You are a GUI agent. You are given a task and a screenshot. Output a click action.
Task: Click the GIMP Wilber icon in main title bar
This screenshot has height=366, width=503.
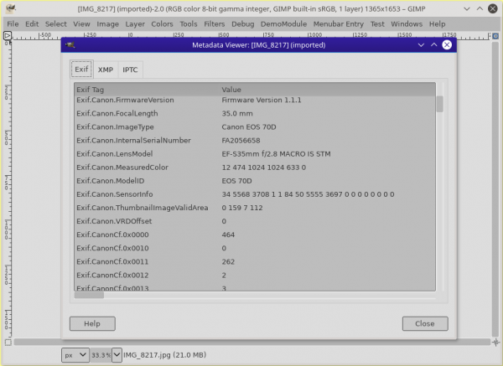10,8
